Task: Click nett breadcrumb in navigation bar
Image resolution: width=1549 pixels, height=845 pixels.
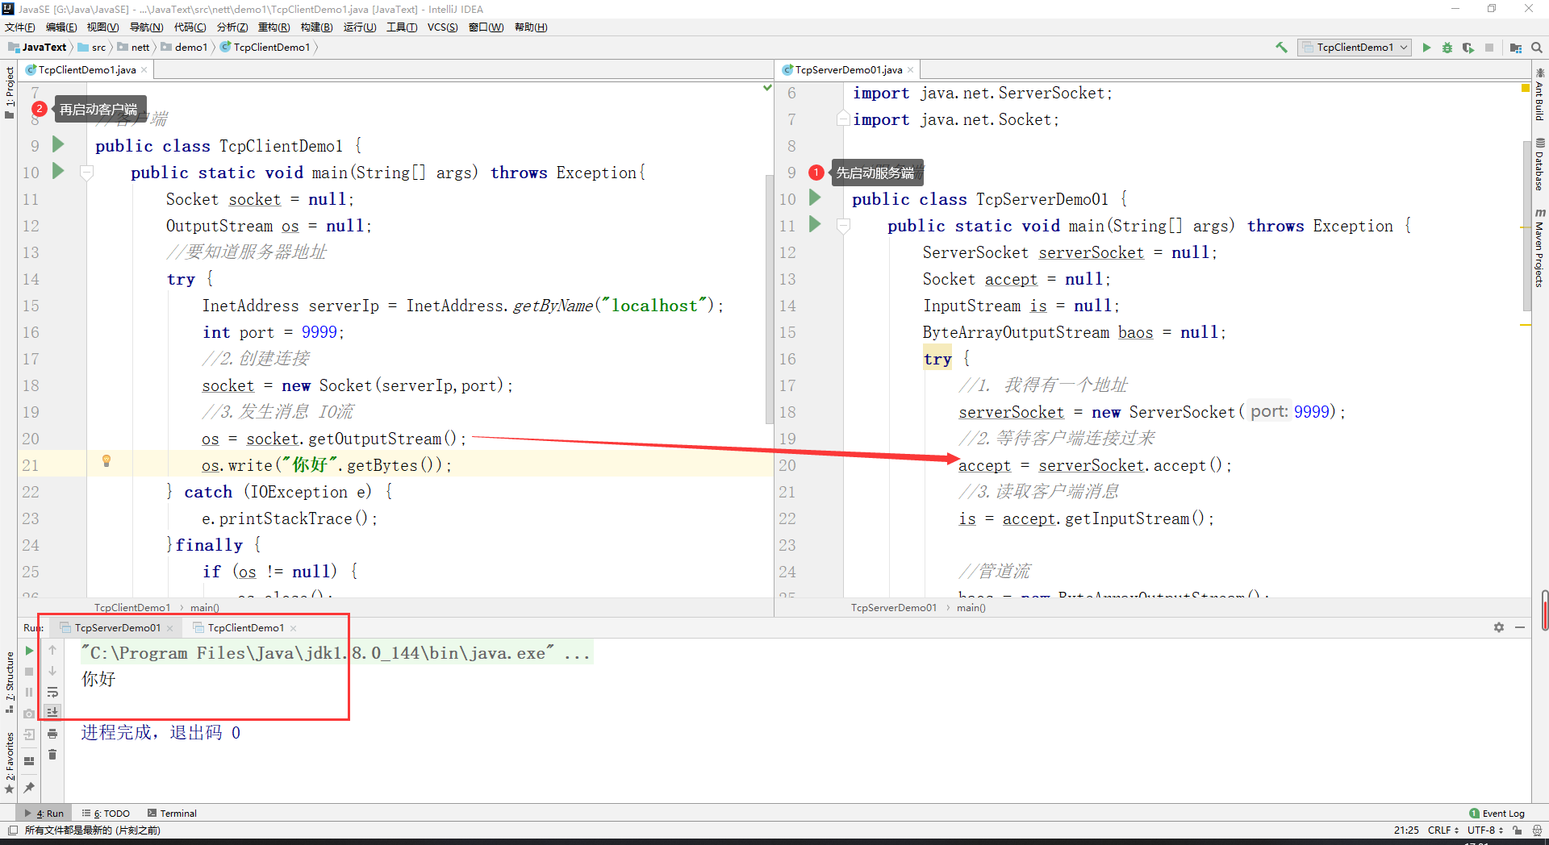Action: click(134, 48)
